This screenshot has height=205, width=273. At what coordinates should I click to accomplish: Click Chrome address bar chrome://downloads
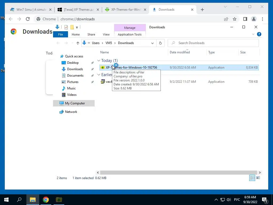[78, 19]
